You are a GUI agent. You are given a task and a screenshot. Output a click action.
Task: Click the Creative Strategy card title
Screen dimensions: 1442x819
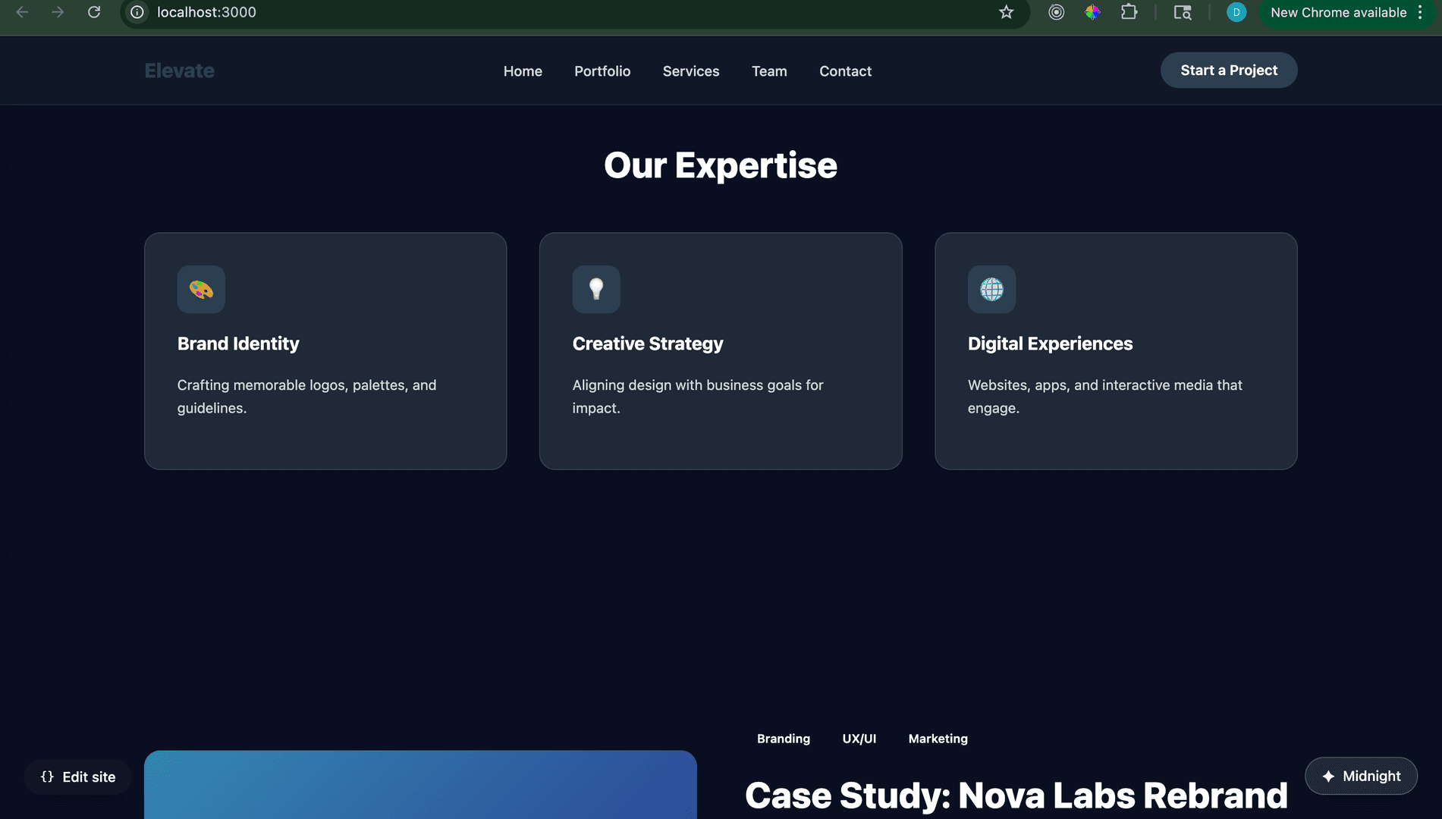pos(648,344)
